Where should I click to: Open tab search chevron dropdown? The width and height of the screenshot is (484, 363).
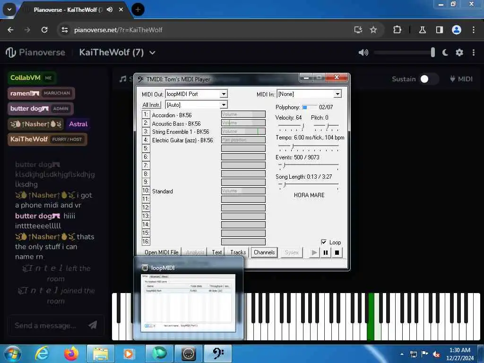click(x=9, y=9)
